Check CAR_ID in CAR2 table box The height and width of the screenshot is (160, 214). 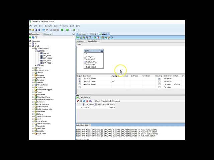pyautogui.click(x=85, y=57)
